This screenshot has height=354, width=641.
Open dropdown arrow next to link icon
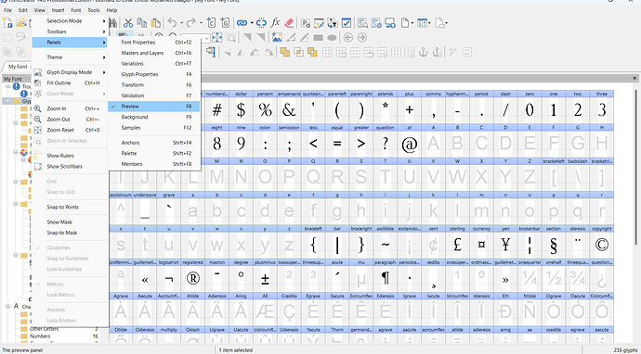(x=252, y=23)
